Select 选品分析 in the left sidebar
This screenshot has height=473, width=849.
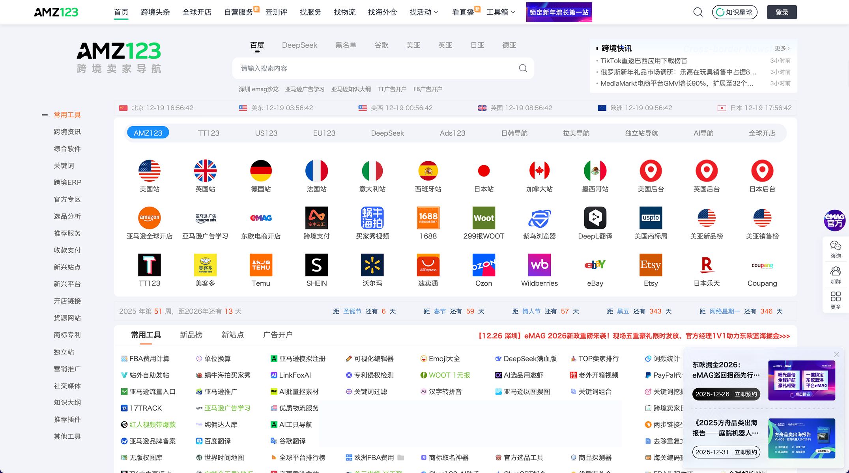[67, 216]
